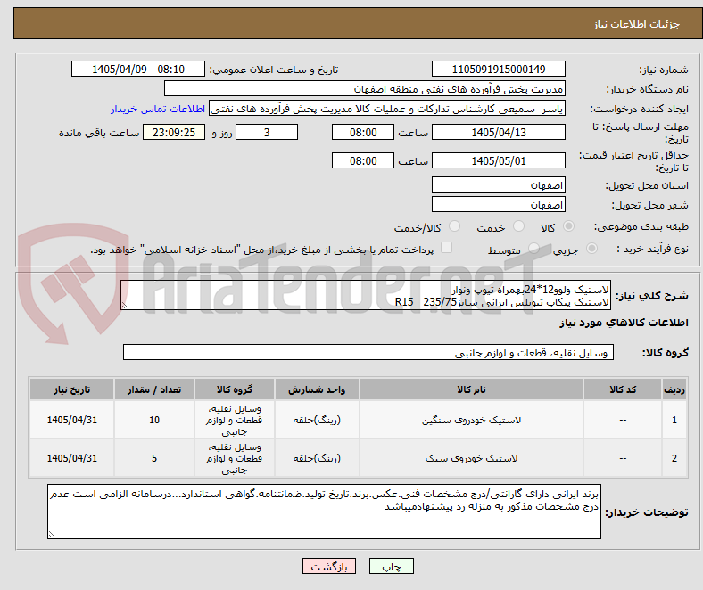The height and width of the screenshot is (590, 703).
Task: Click the 1405/04/31 date in row 2
Action: pos(71,458)
